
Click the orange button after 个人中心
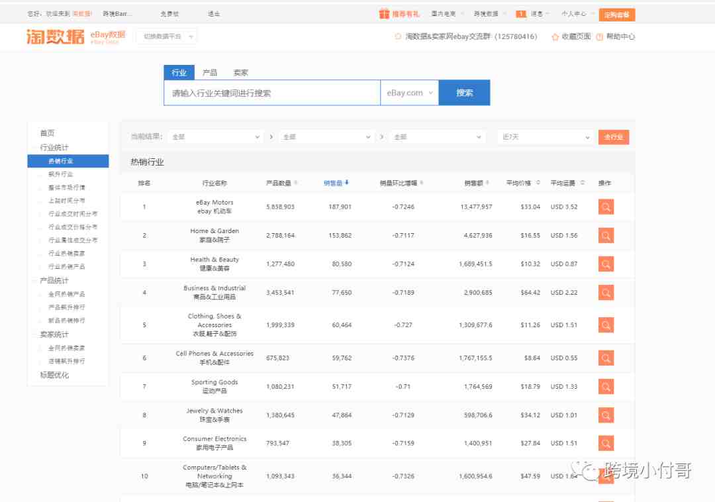click(x=616, y=15)
